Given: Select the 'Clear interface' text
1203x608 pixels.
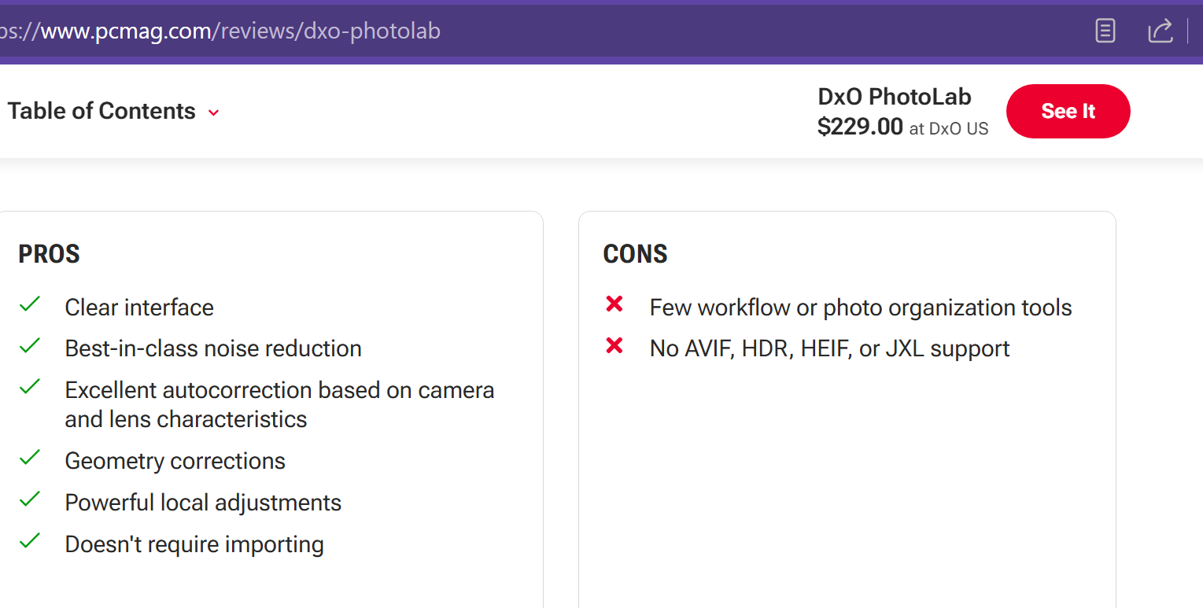Looking at the screenshot, I should point(139,308).
